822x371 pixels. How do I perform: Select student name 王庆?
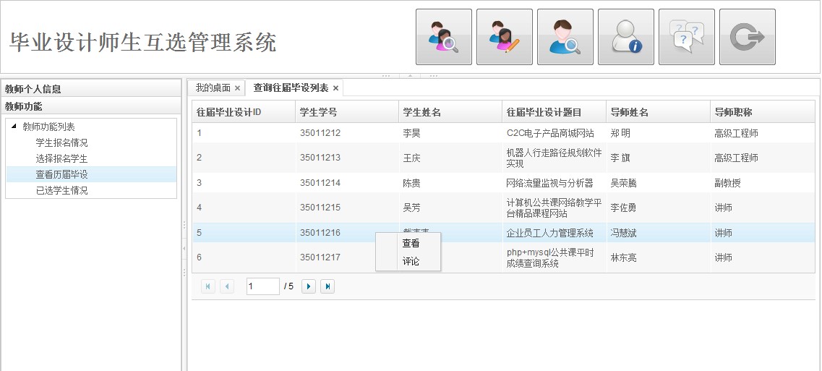point(411,158)
